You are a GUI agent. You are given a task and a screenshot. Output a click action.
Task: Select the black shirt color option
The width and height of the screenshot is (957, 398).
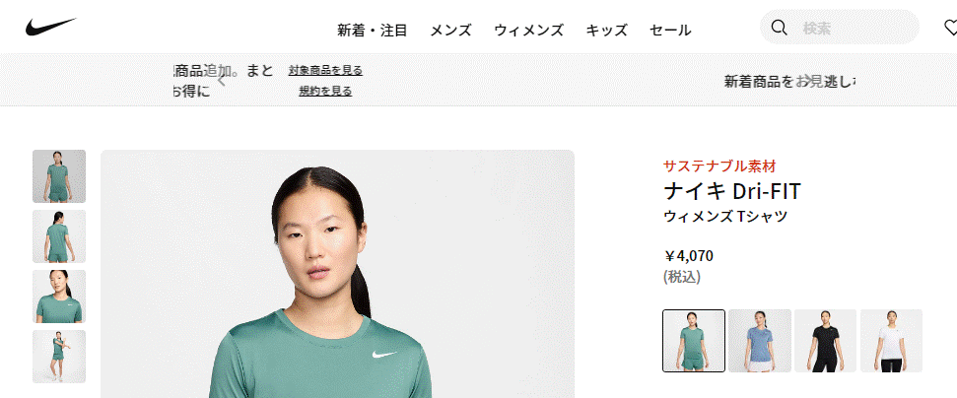825,341
